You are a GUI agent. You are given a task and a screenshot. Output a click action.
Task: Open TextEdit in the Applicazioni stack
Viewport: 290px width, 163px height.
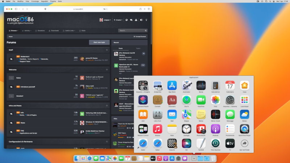[x=201, y=143]
